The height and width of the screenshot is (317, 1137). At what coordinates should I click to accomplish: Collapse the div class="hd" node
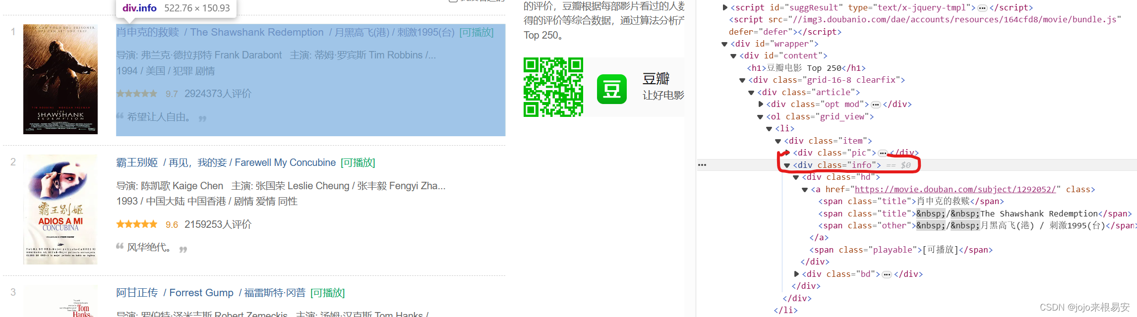796,177
